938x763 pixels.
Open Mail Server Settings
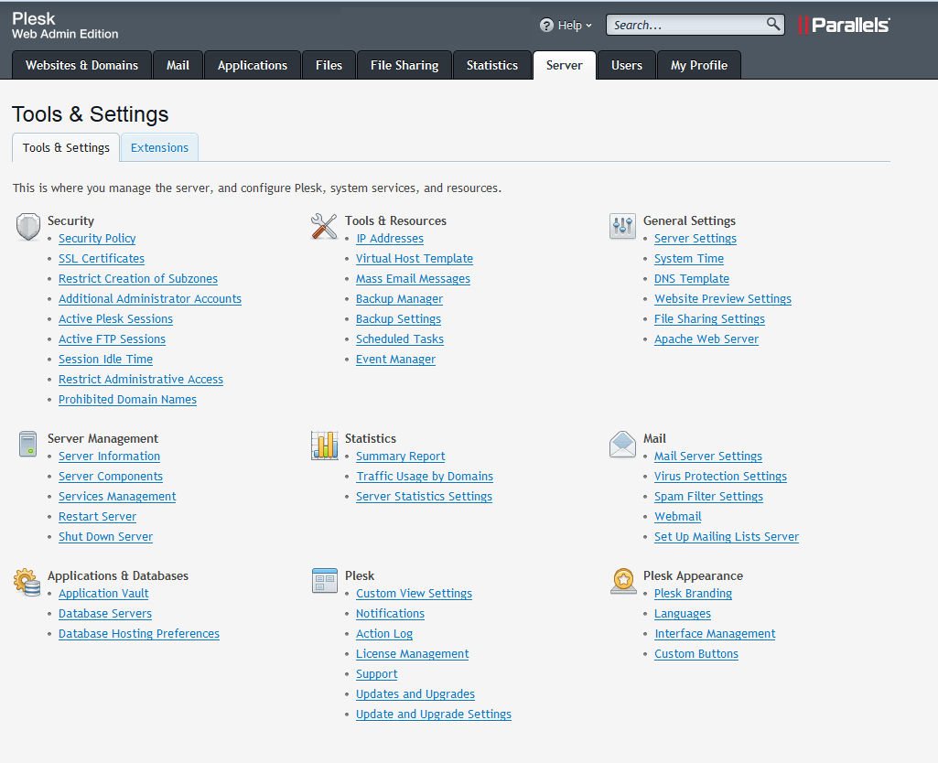(x=708, y=457)
